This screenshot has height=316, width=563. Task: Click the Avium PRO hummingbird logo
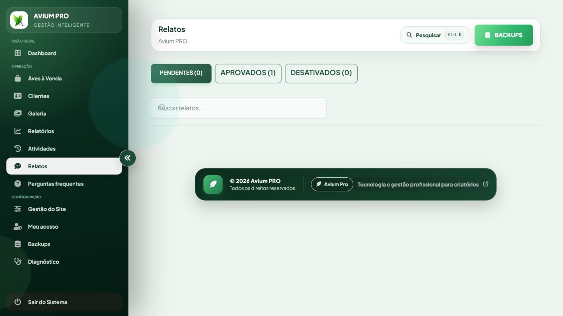[x=19, y=20]
